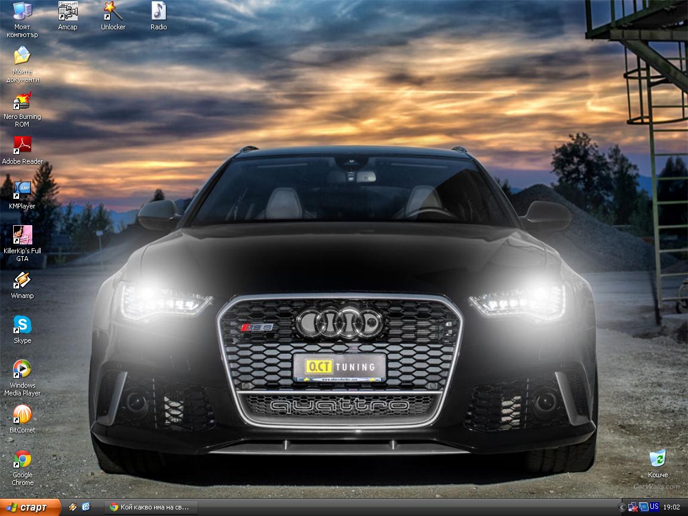
Task: Select the Кошче recycle bin icon
Action: (x=658, y=460)
